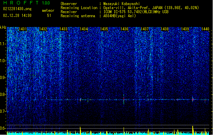Click the Observer label
The height and width of the screenshot is (135, 213).
69,4
